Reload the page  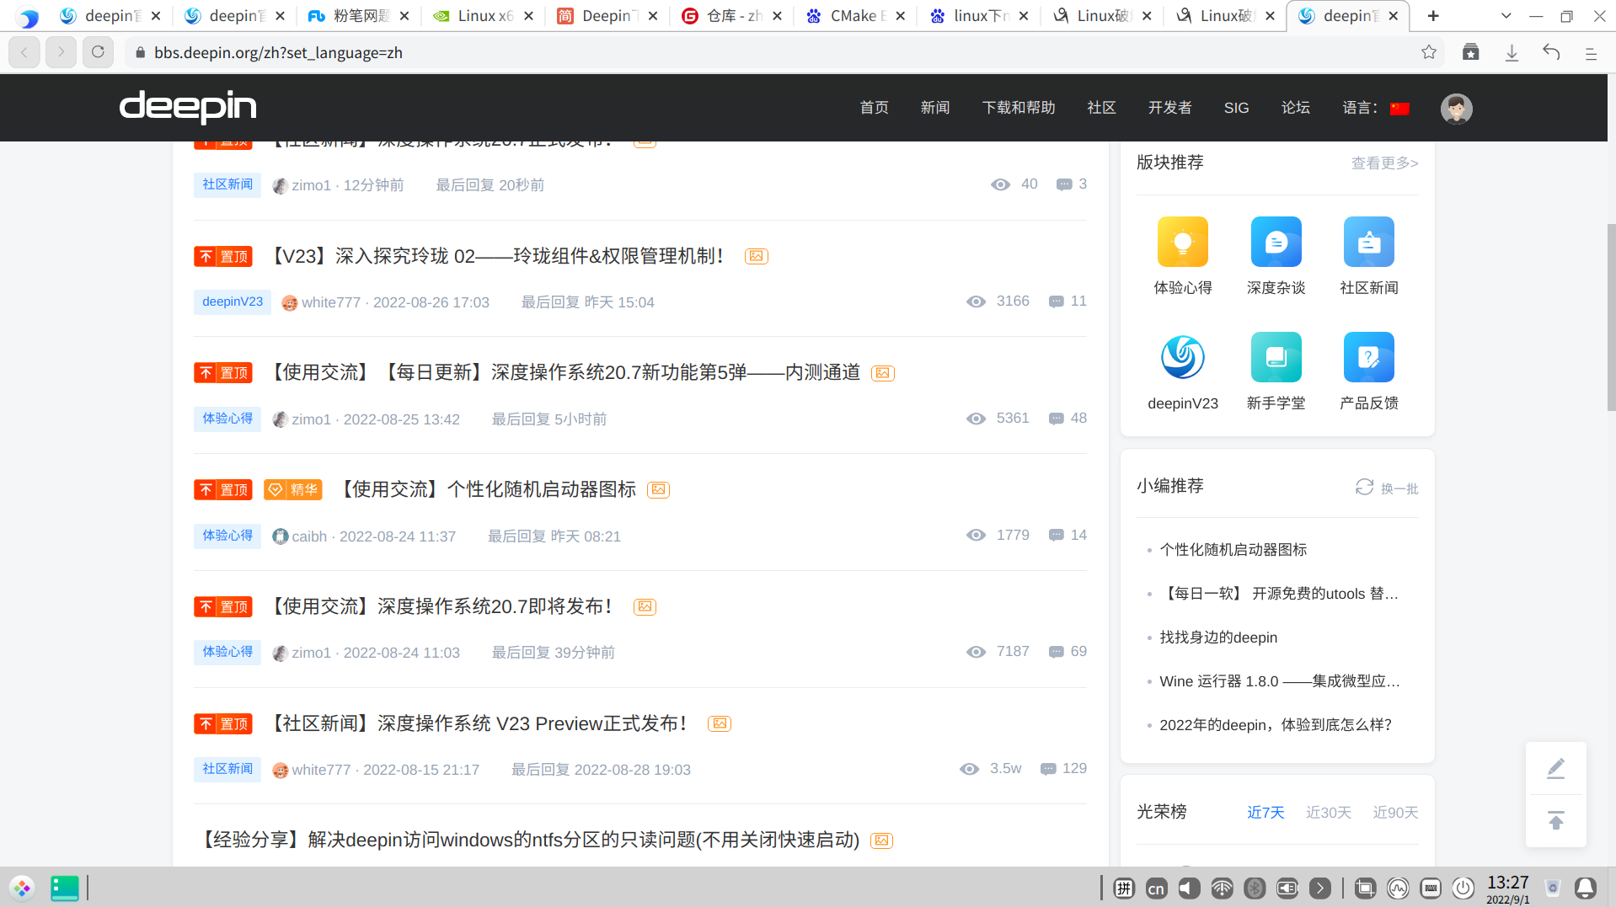pyautogui.click(x=98, y=52)
